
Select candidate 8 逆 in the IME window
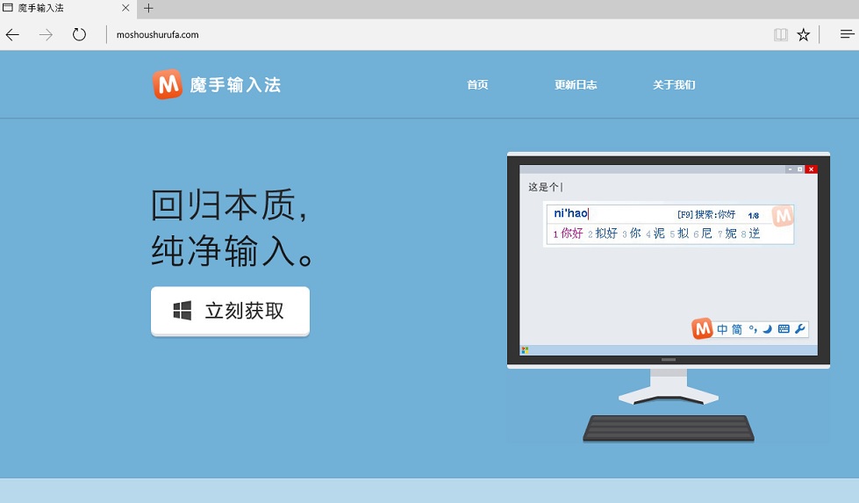pos(750,234)
